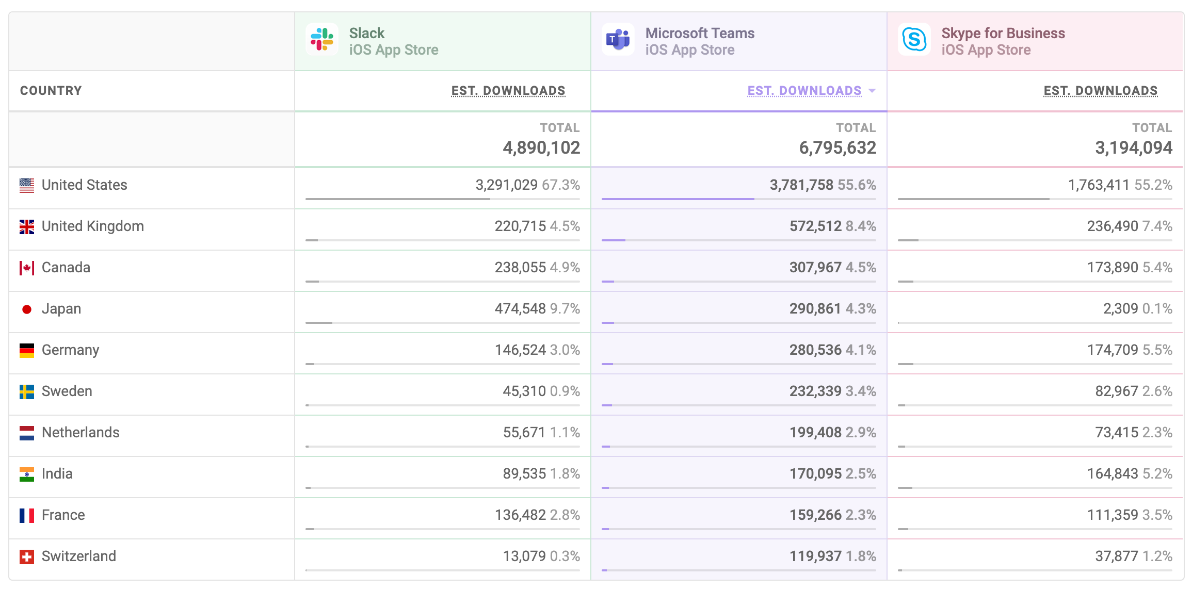1192x591 pixels.
Task: Click the India flag icon
Action: point(27,474)
